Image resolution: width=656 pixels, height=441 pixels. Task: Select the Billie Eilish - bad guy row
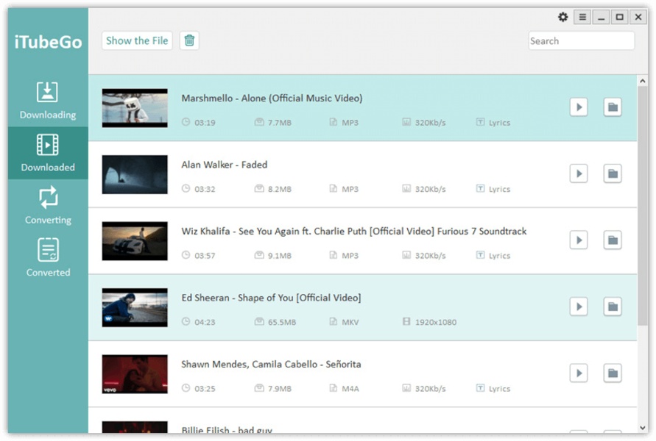coord(362,420)
